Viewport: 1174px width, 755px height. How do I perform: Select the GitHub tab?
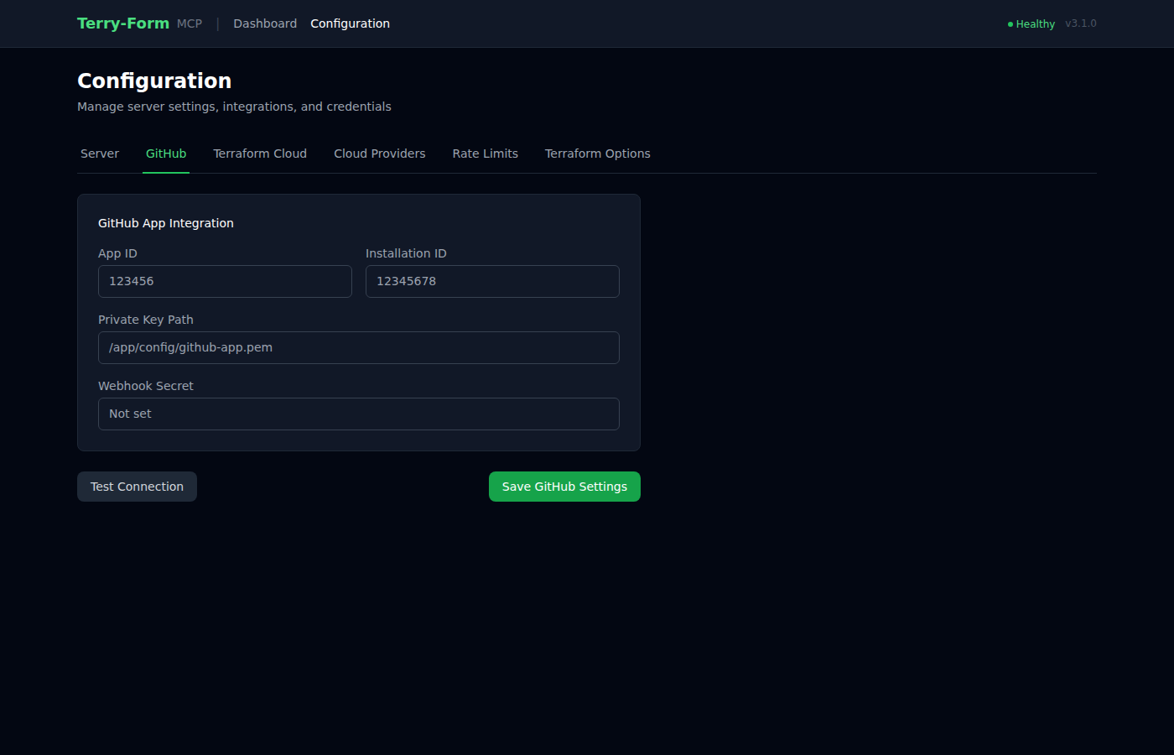click(x=166, y=154)
